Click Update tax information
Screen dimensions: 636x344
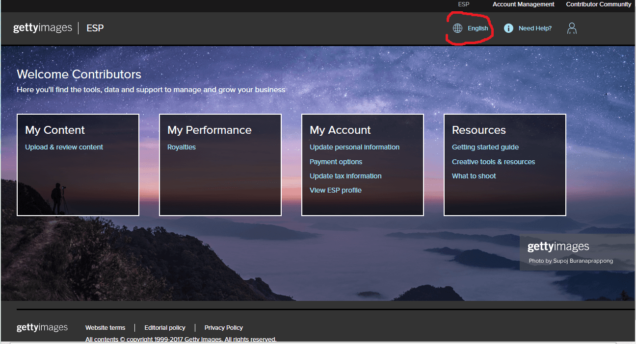tap(345, 176)
